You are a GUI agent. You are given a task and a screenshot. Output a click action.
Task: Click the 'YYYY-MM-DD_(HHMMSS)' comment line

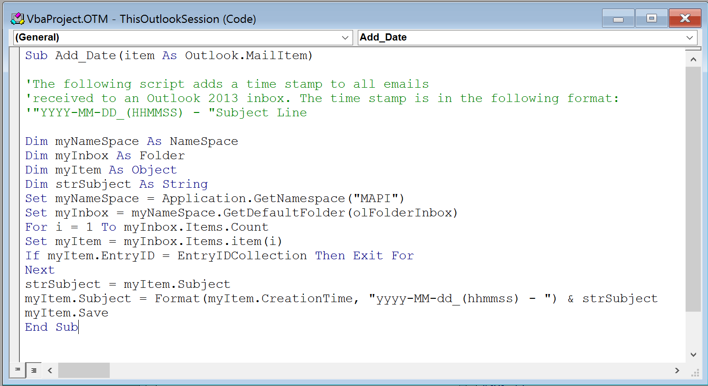click(x=166, y=113)
